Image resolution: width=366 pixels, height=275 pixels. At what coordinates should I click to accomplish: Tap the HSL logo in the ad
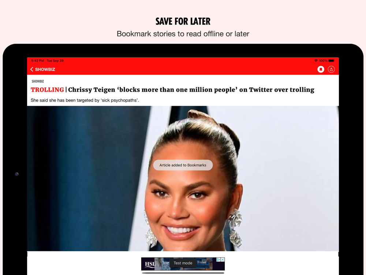(x=150, y=264)
